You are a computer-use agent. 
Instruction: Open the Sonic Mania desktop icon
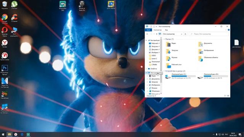pyautogui.click(x=111, y=5)
